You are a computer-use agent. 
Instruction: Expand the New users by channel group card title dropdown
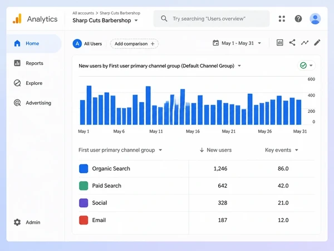point(239,66)
